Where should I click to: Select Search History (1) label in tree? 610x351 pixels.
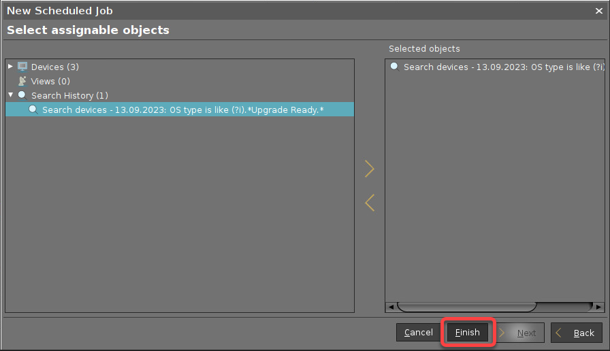click(x=69, y=95)
